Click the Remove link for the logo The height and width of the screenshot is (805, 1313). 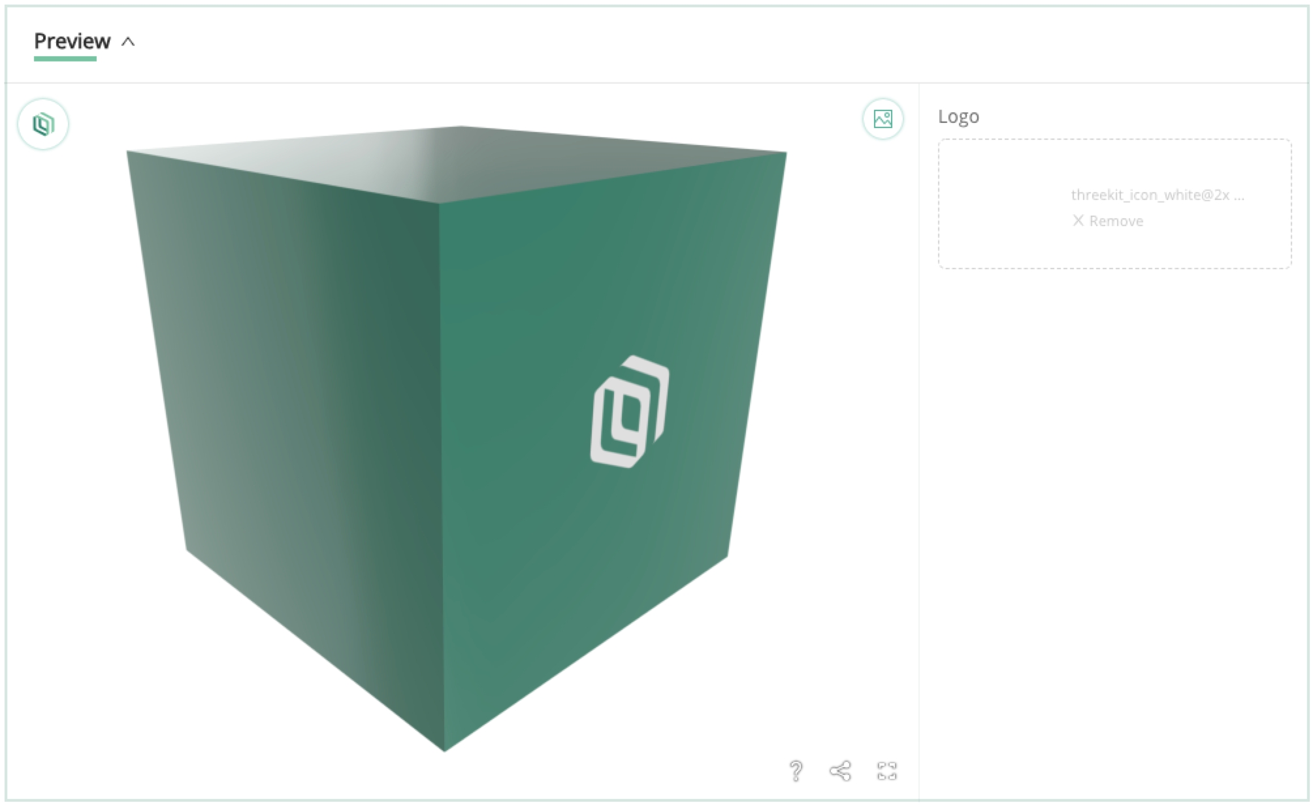pyautogui.click(x=1116, y=221)
